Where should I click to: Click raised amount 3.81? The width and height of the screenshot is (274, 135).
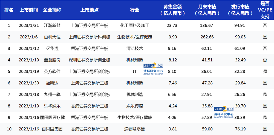pyautogui.click(x=173, y=129)
